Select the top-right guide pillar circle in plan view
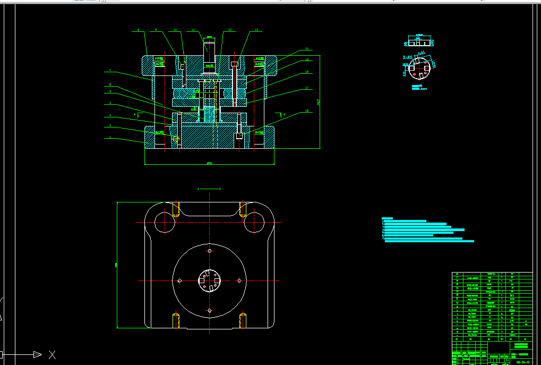This screenshot has width=541, height=365. 254,223
